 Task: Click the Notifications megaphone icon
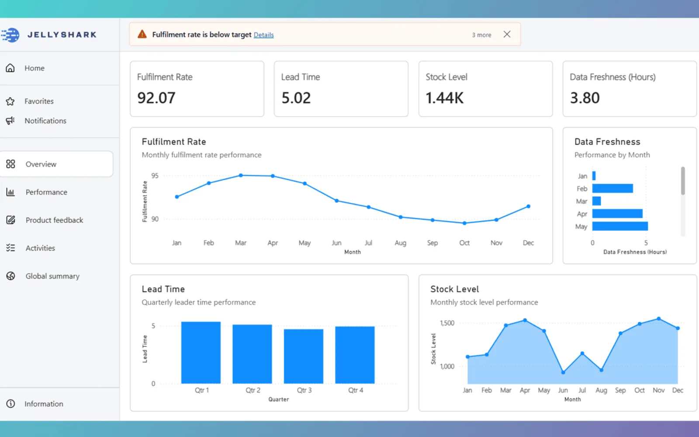coord(10,121)
